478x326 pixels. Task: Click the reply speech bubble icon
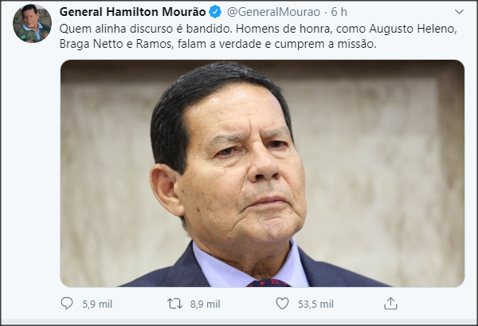(67, 304)
